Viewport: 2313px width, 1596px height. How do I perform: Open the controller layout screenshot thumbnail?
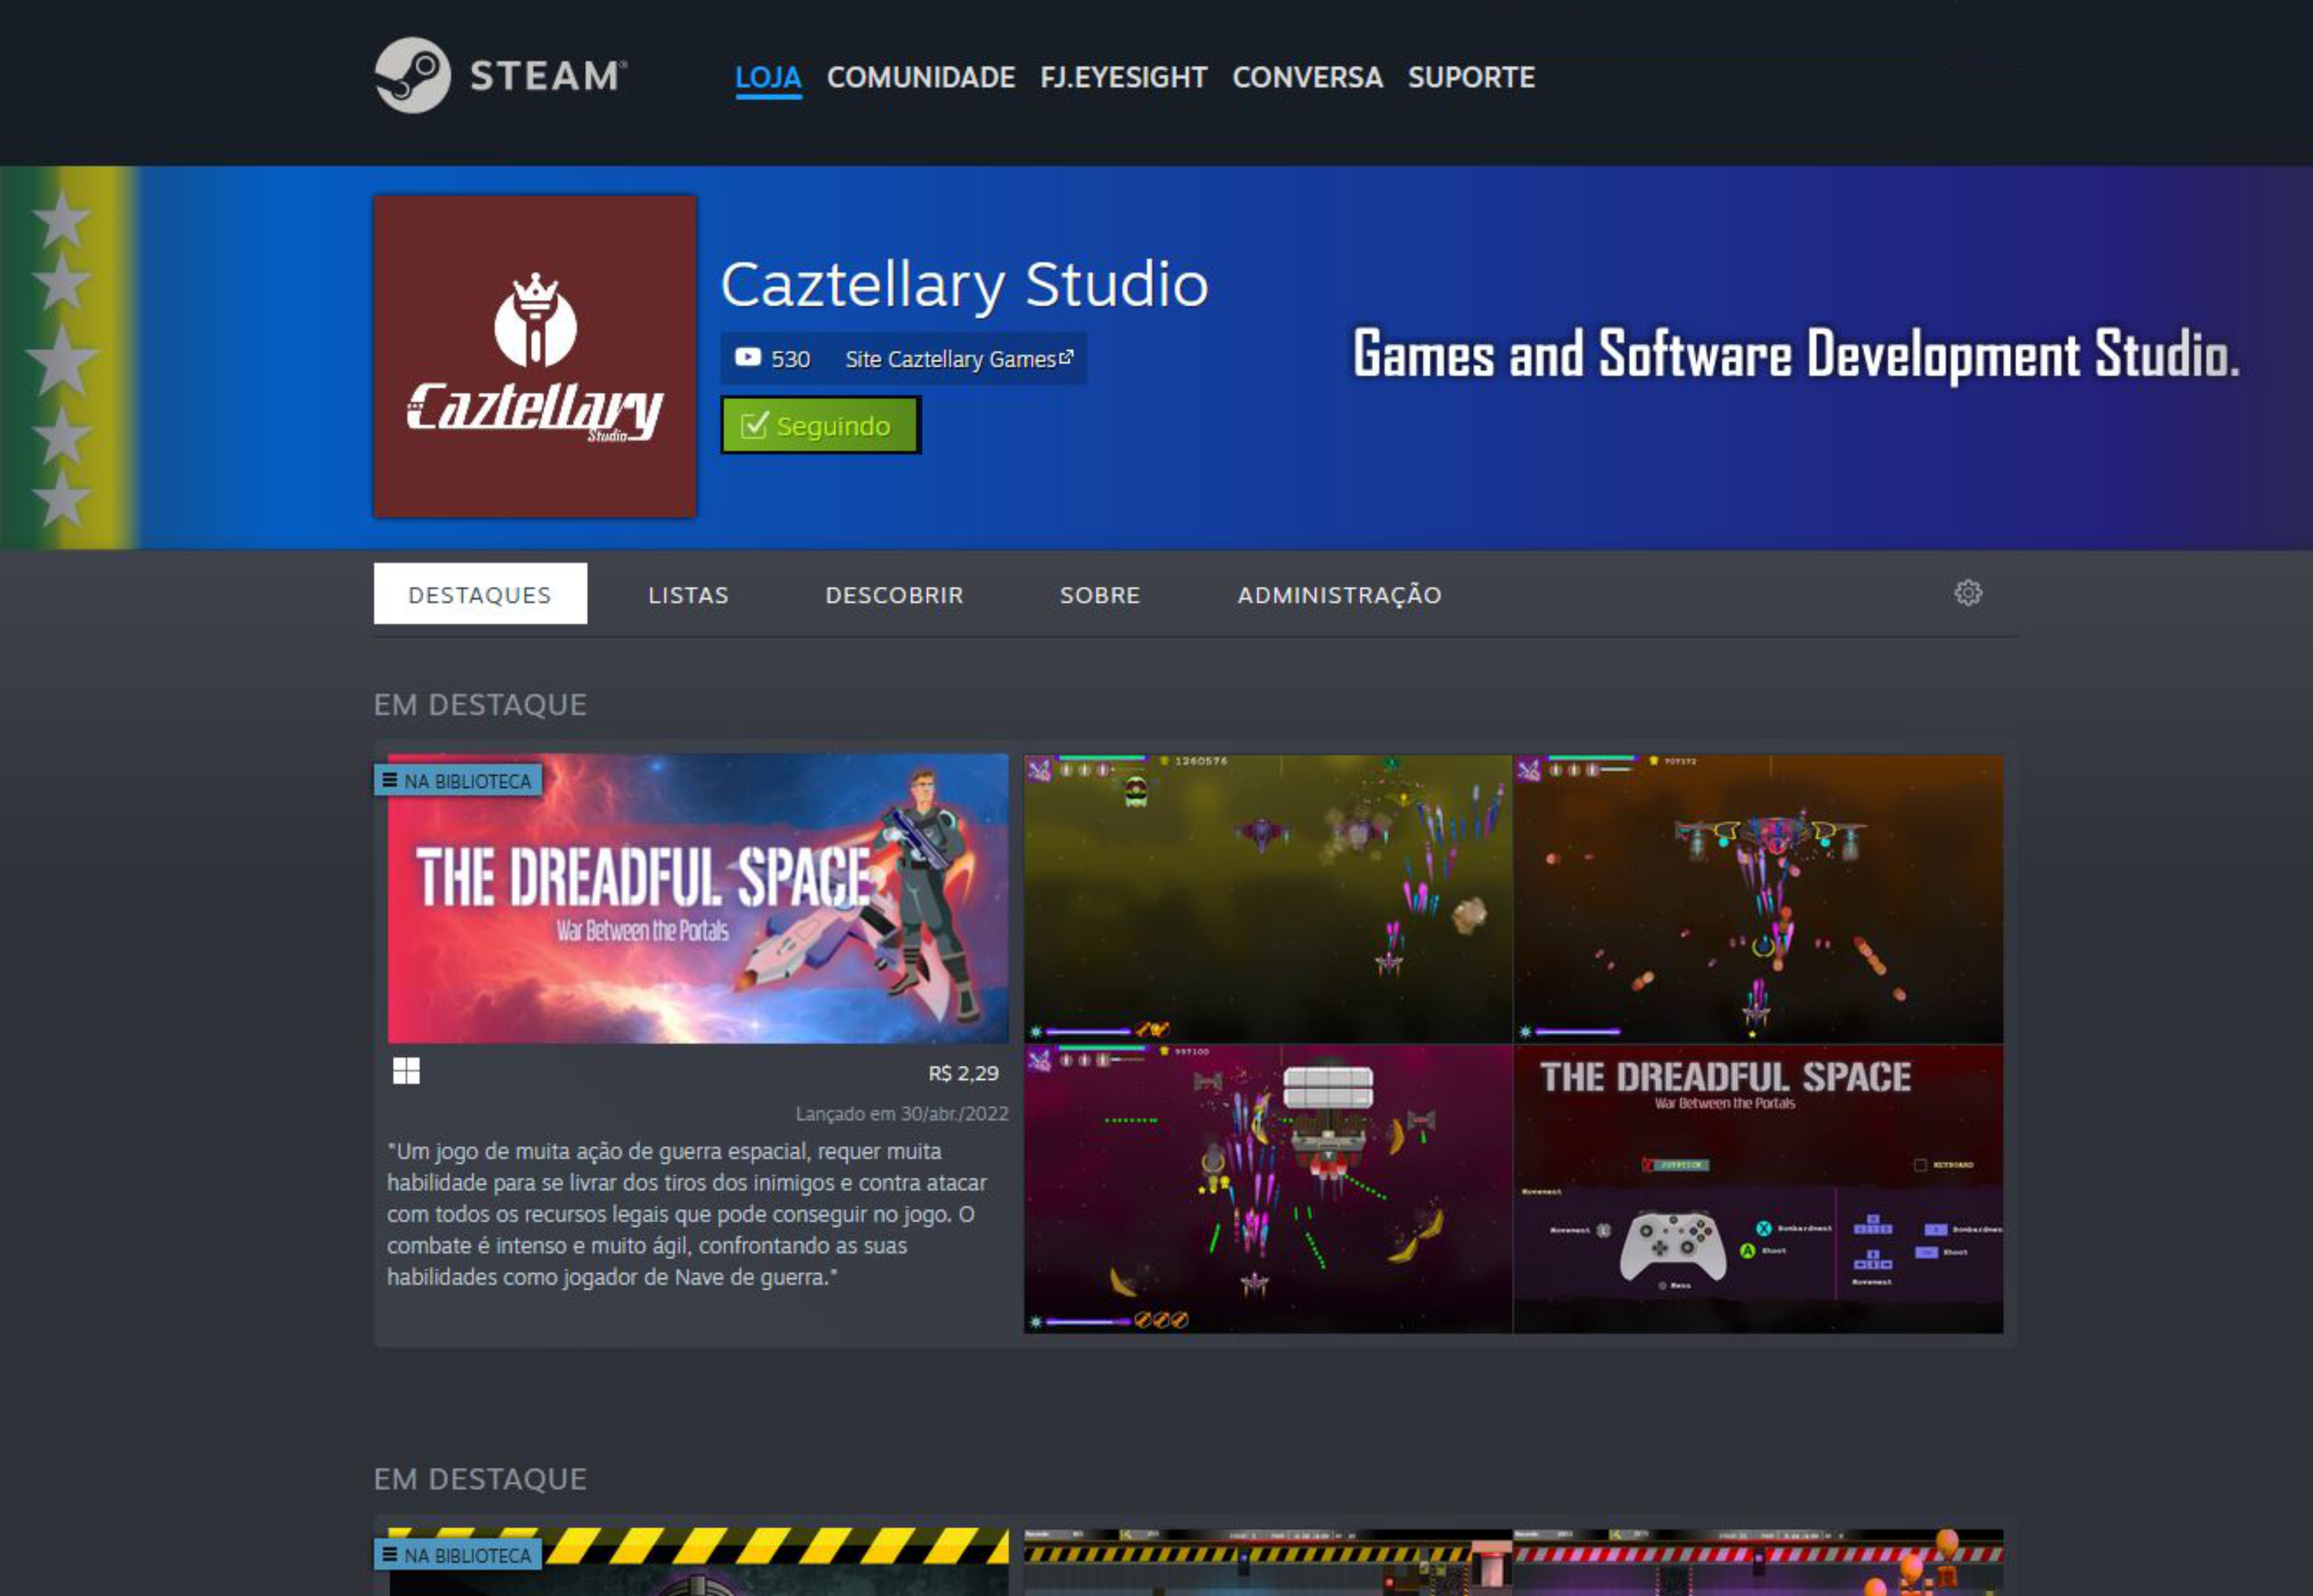(x=1758, y=1189)
